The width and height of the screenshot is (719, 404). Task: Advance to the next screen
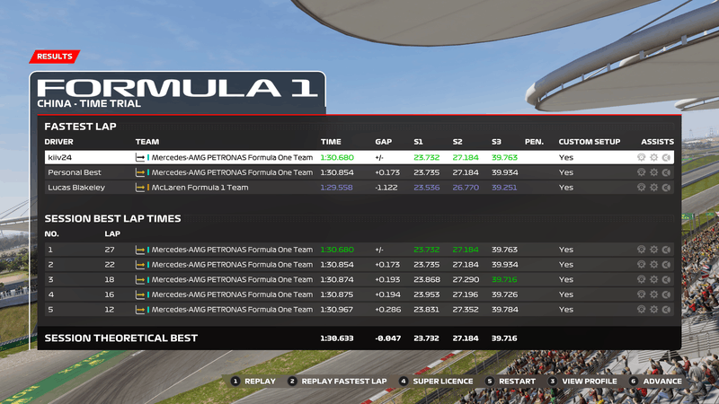click(x=656, y=381)
